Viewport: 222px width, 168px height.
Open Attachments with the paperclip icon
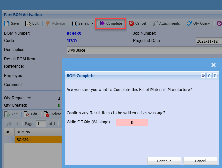166,23
